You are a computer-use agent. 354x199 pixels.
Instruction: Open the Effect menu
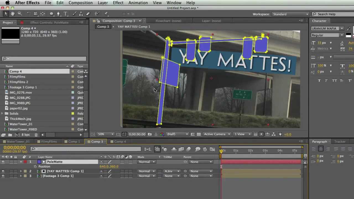(x=118, y=3)
